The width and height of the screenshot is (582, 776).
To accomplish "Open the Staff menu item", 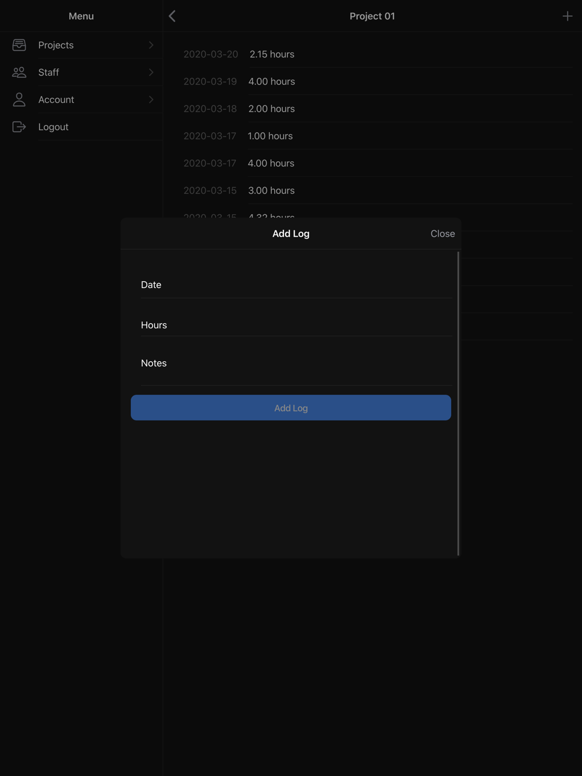I will click(x=81, y=72).
